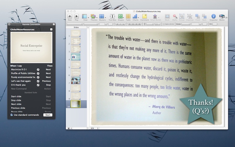Remove the O K thank you command
Viewport: 235px width, 147px height.
coord(38,85)
